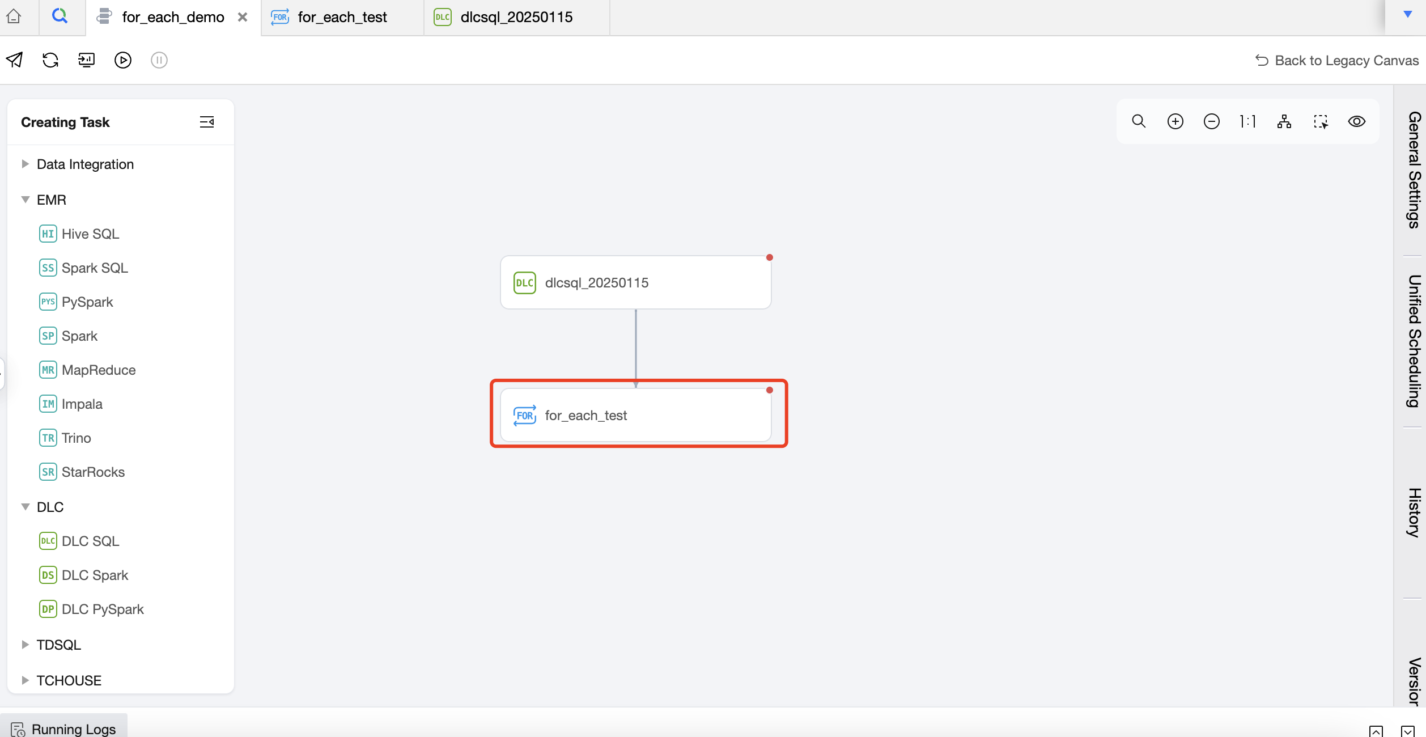The image size is (1426, 737).
Task: Collapse the Creating Task panel
Action: (207, 122)
